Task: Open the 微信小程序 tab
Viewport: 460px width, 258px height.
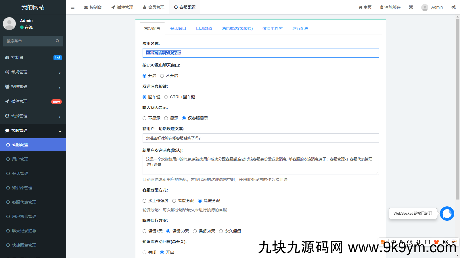Action: pyautogui.click(x=272, y=28)
